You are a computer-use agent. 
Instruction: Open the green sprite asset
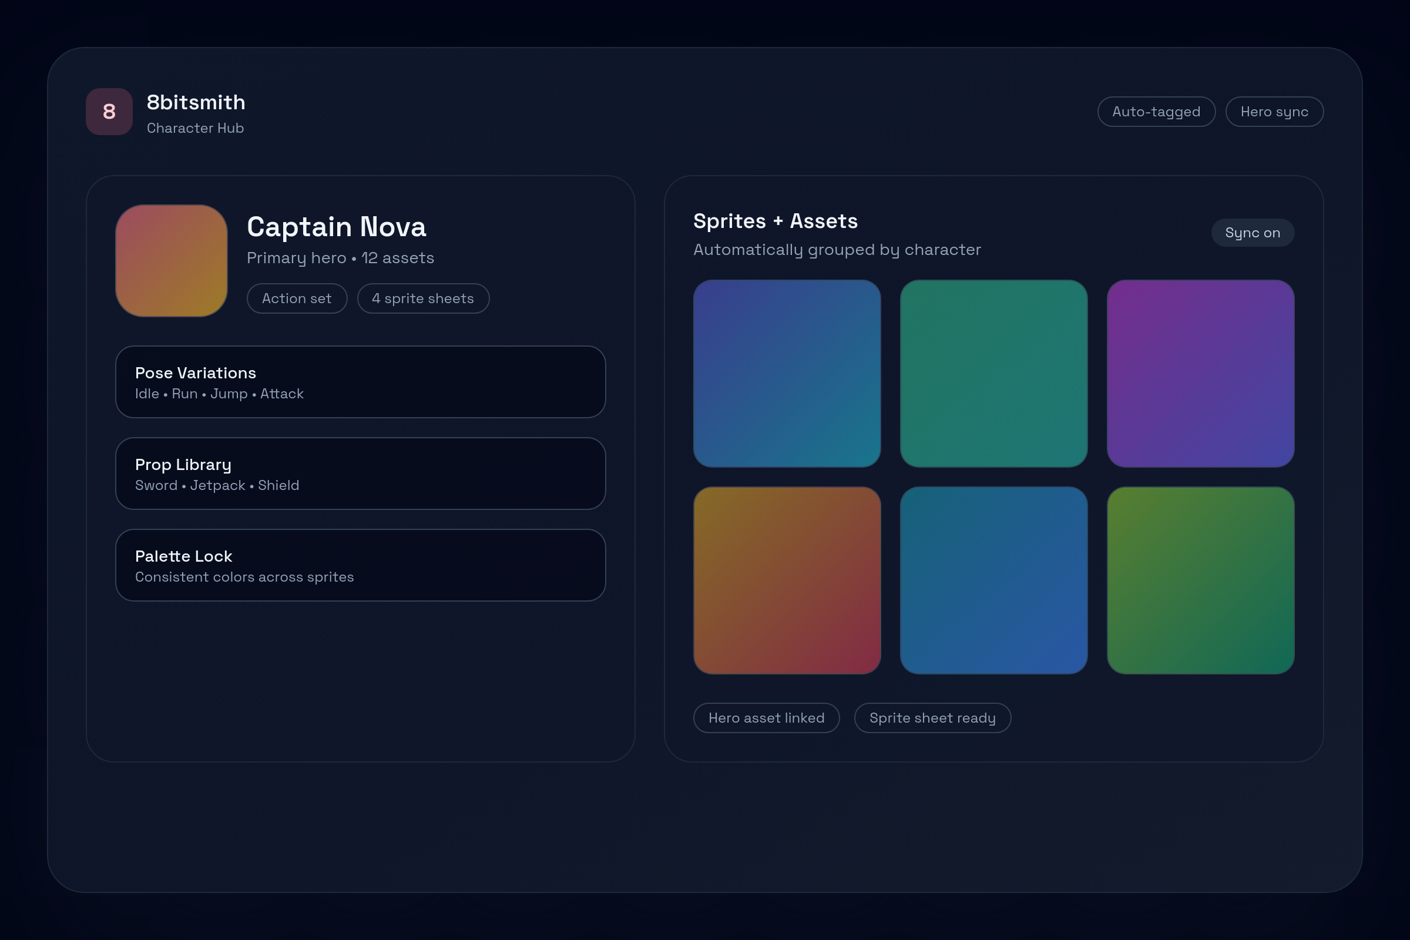1200,580
